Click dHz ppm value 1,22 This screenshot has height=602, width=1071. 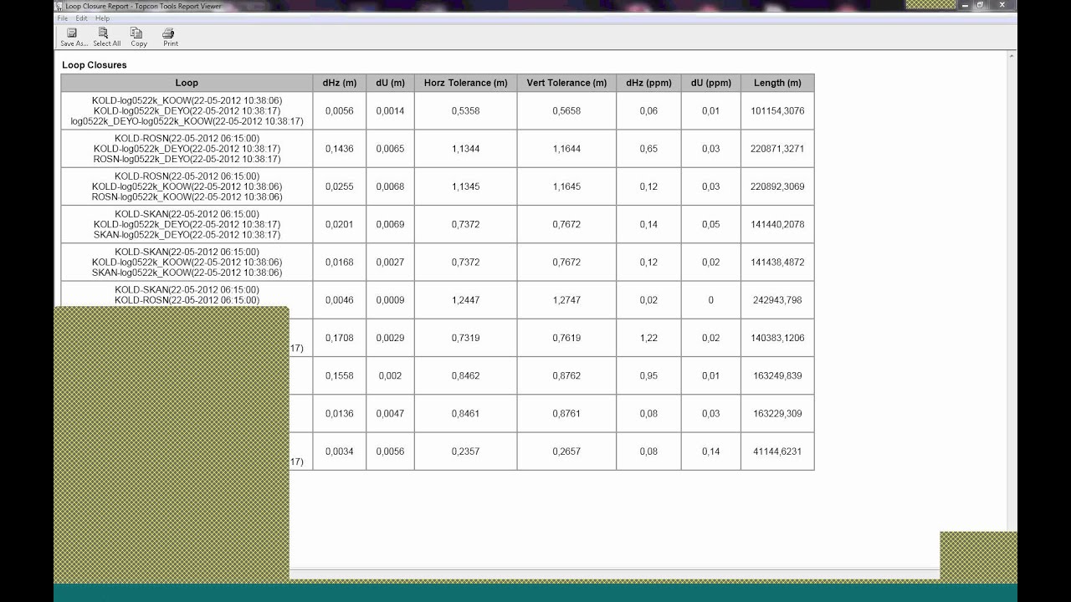coord(648,338)
